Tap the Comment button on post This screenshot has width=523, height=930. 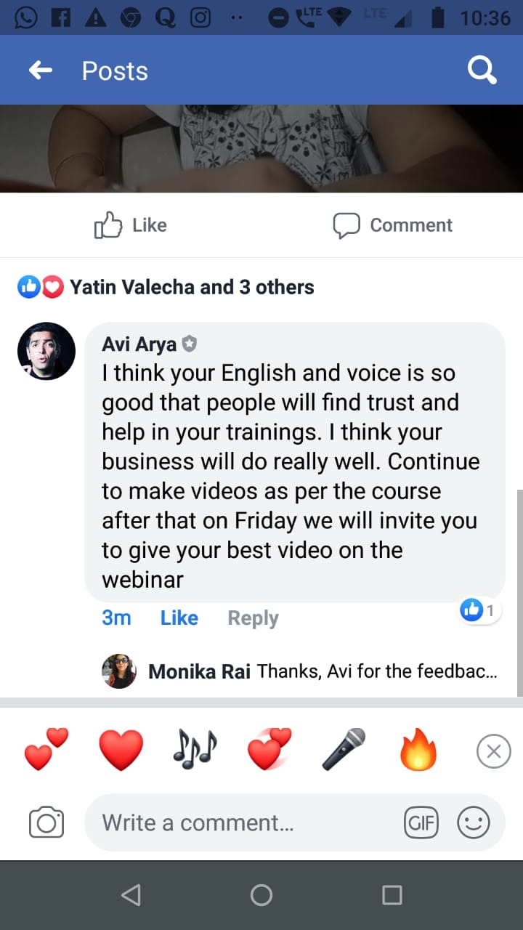(393, 225)
